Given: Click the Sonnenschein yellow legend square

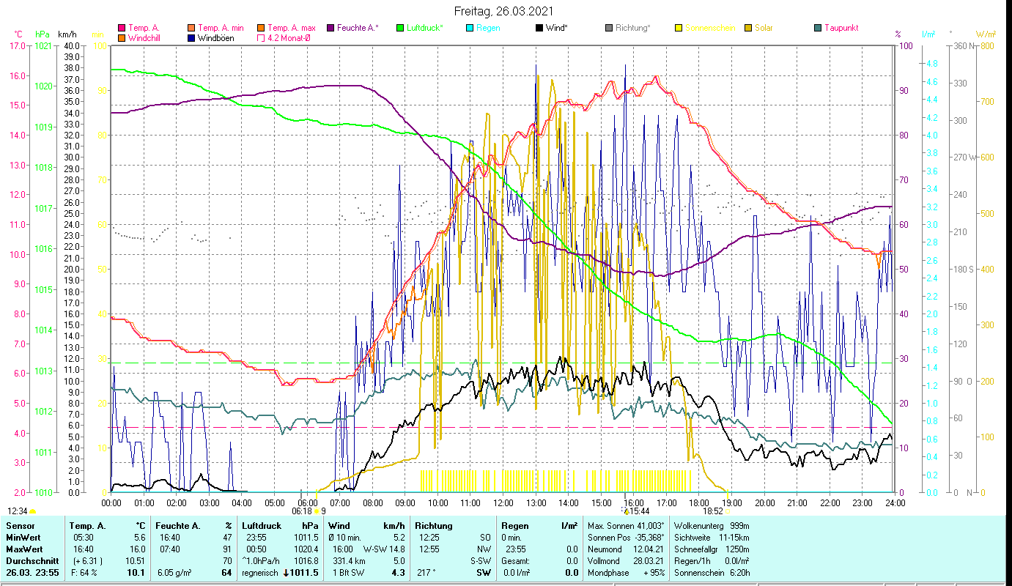Looking at the screenshot, I should pyautogui.click(x=679, y=28).
